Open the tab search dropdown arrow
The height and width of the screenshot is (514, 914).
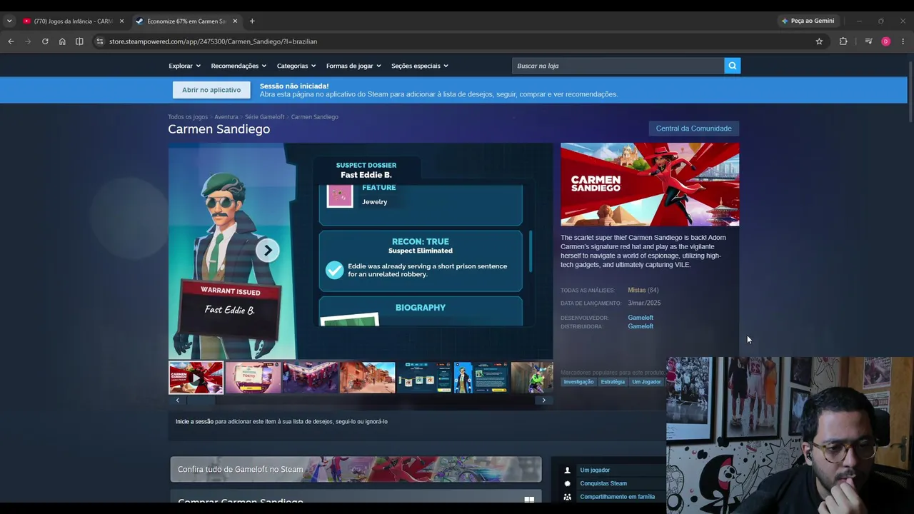pyautogui.click(x=9, y=21)
